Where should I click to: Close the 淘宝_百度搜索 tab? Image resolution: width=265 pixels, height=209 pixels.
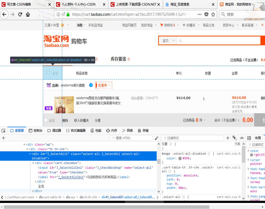coord(213,4)
